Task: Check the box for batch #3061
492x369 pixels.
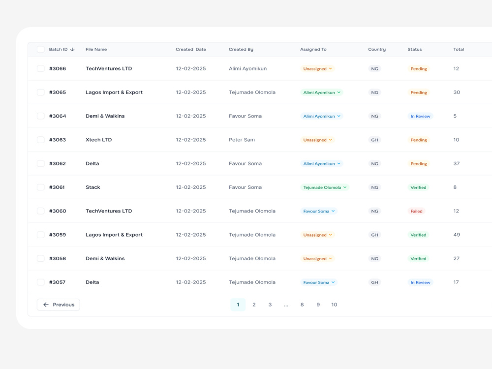Action: point(40,187)
